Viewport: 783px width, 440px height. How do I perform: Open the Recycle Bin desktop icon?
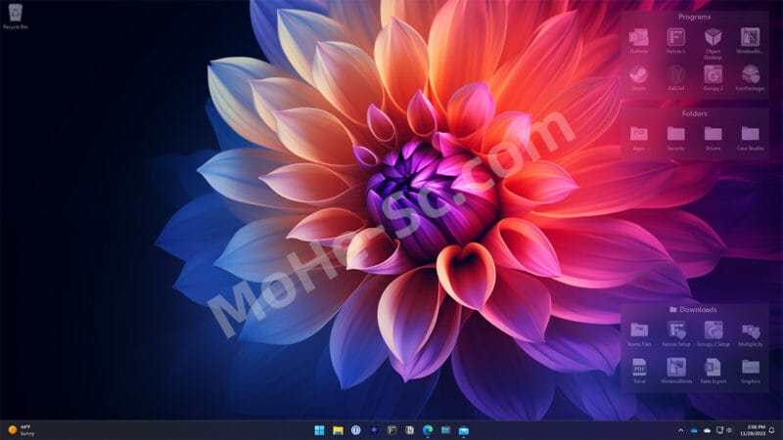point(15,16)
